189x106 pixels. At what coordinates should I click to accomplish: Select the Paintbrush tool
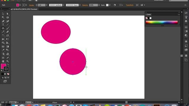pos(7,28)
